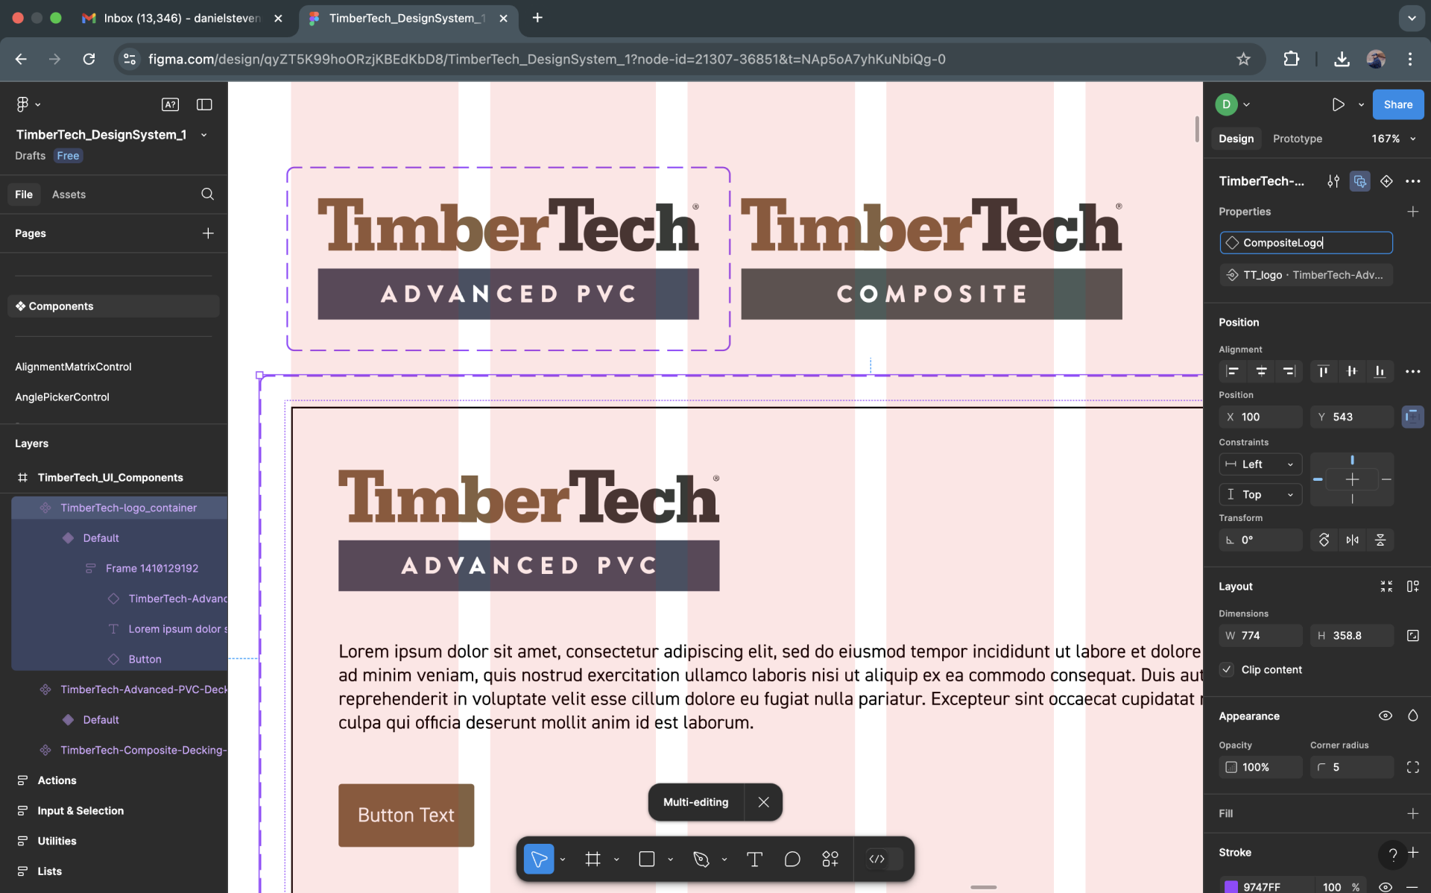Expand Move tool options chevron
Image resolution: width=1431 pixels, height=893 pixels.
(563, 859)
